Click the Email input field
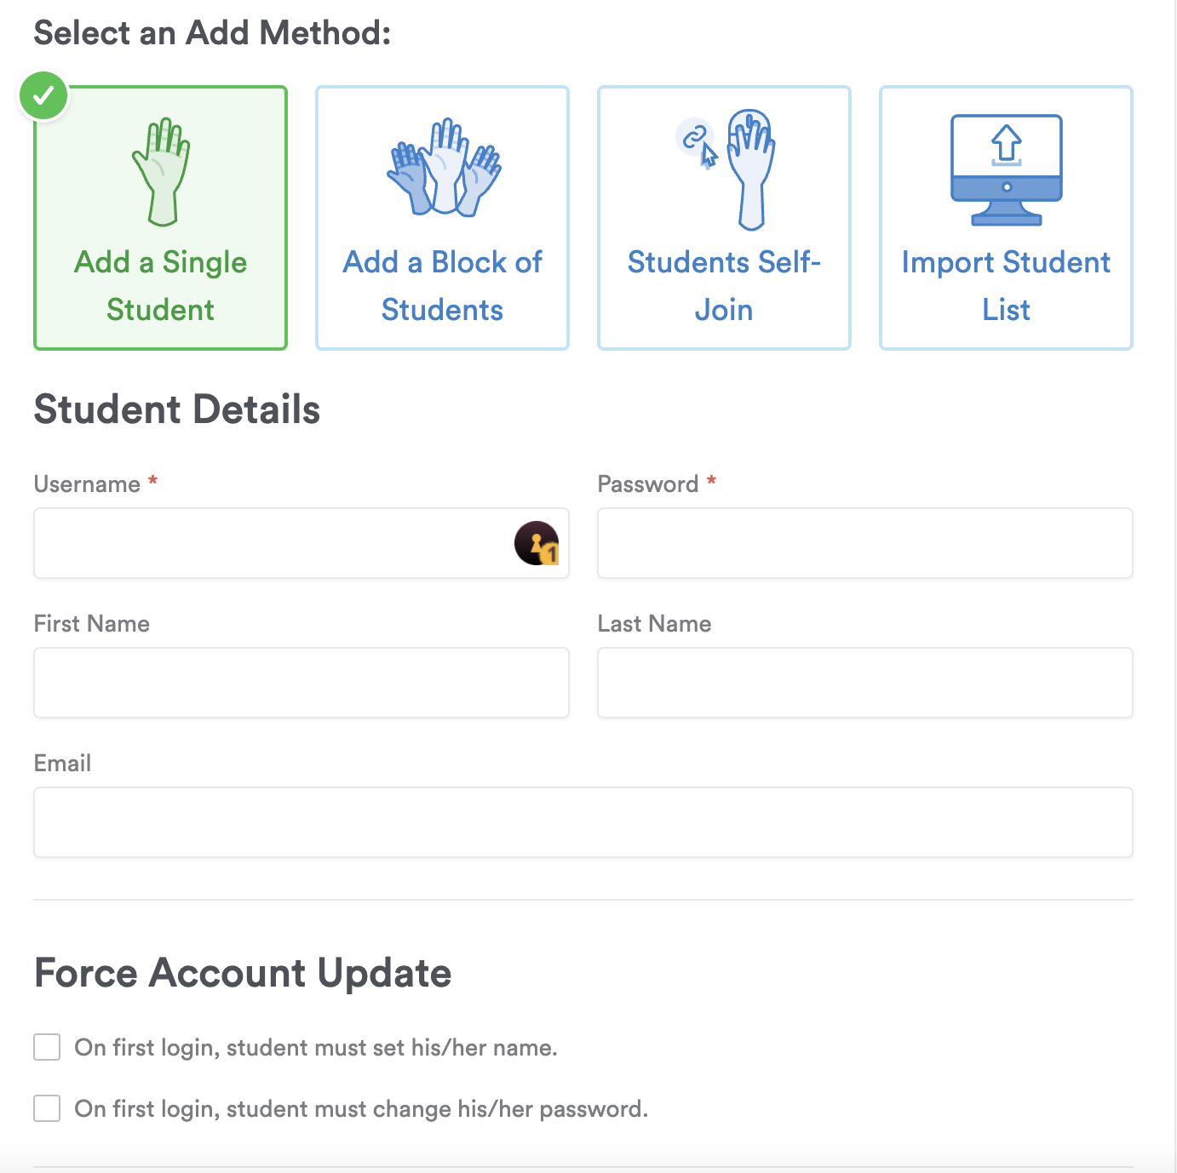1177x1173 pixels. (583, 822)
